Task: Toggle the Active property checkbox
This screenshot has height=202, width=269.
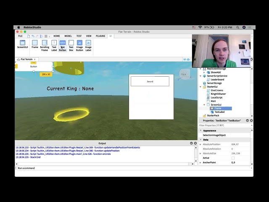Action: tap(233, 158)
